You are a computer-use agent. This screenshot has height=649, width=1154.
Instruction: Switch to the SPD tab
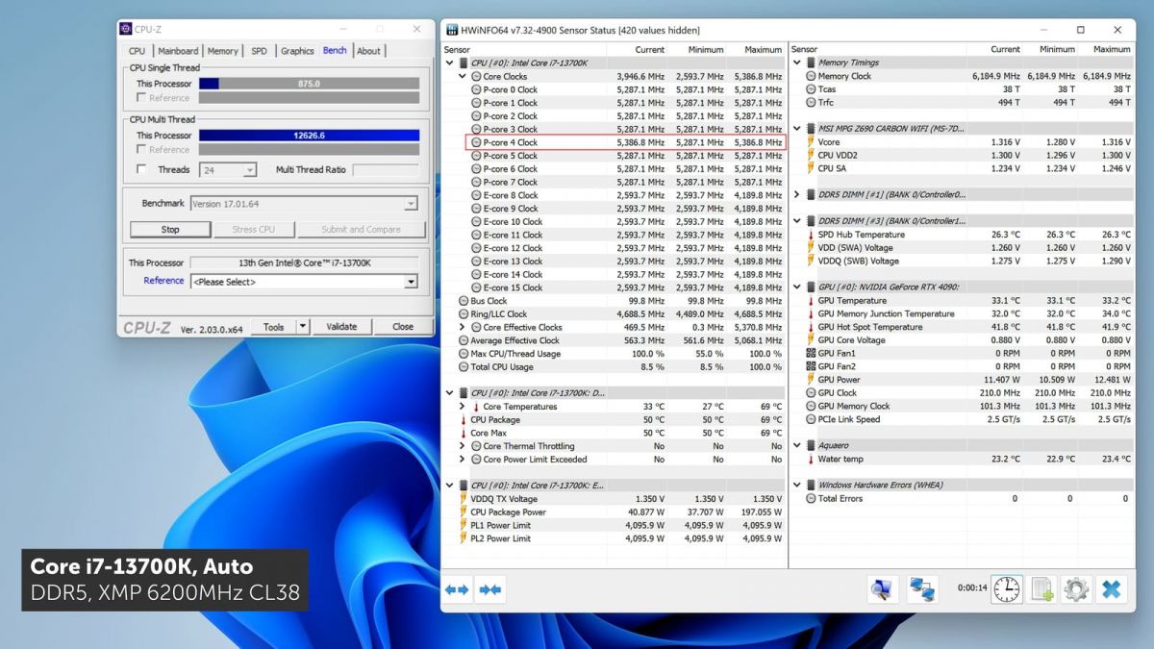[260, 51]
